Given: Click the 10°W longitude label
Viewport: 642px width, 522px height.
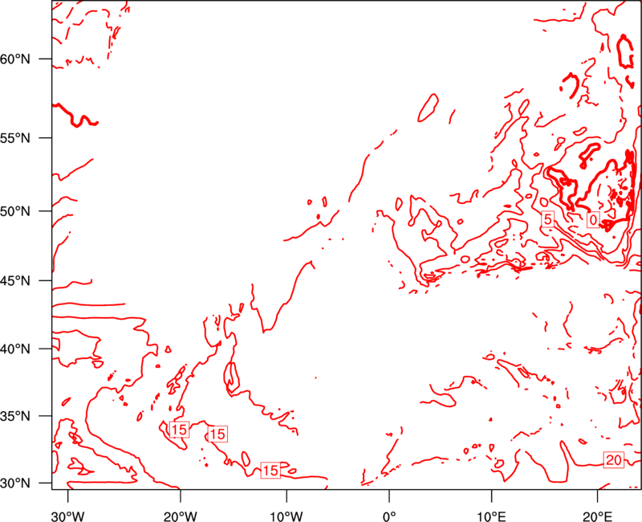Looking at the screenshot, I should point(286,516).
